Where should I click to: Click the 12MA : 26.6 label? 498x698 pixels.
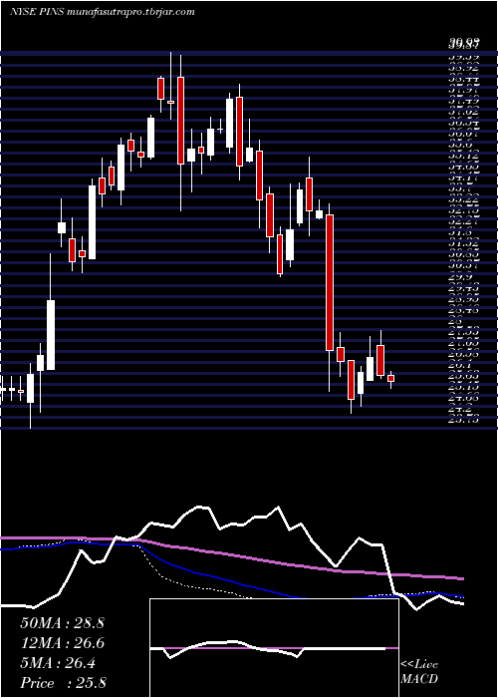pyautogui.click(x=62, y=643)
